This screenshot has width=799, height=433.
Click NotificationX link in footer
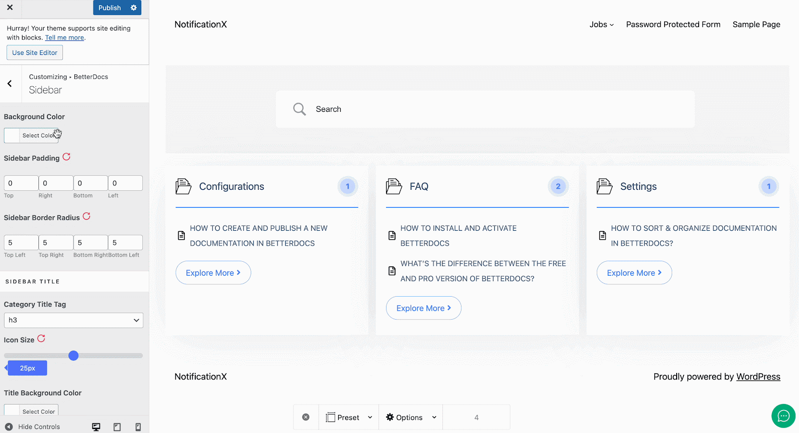point(201,377)
